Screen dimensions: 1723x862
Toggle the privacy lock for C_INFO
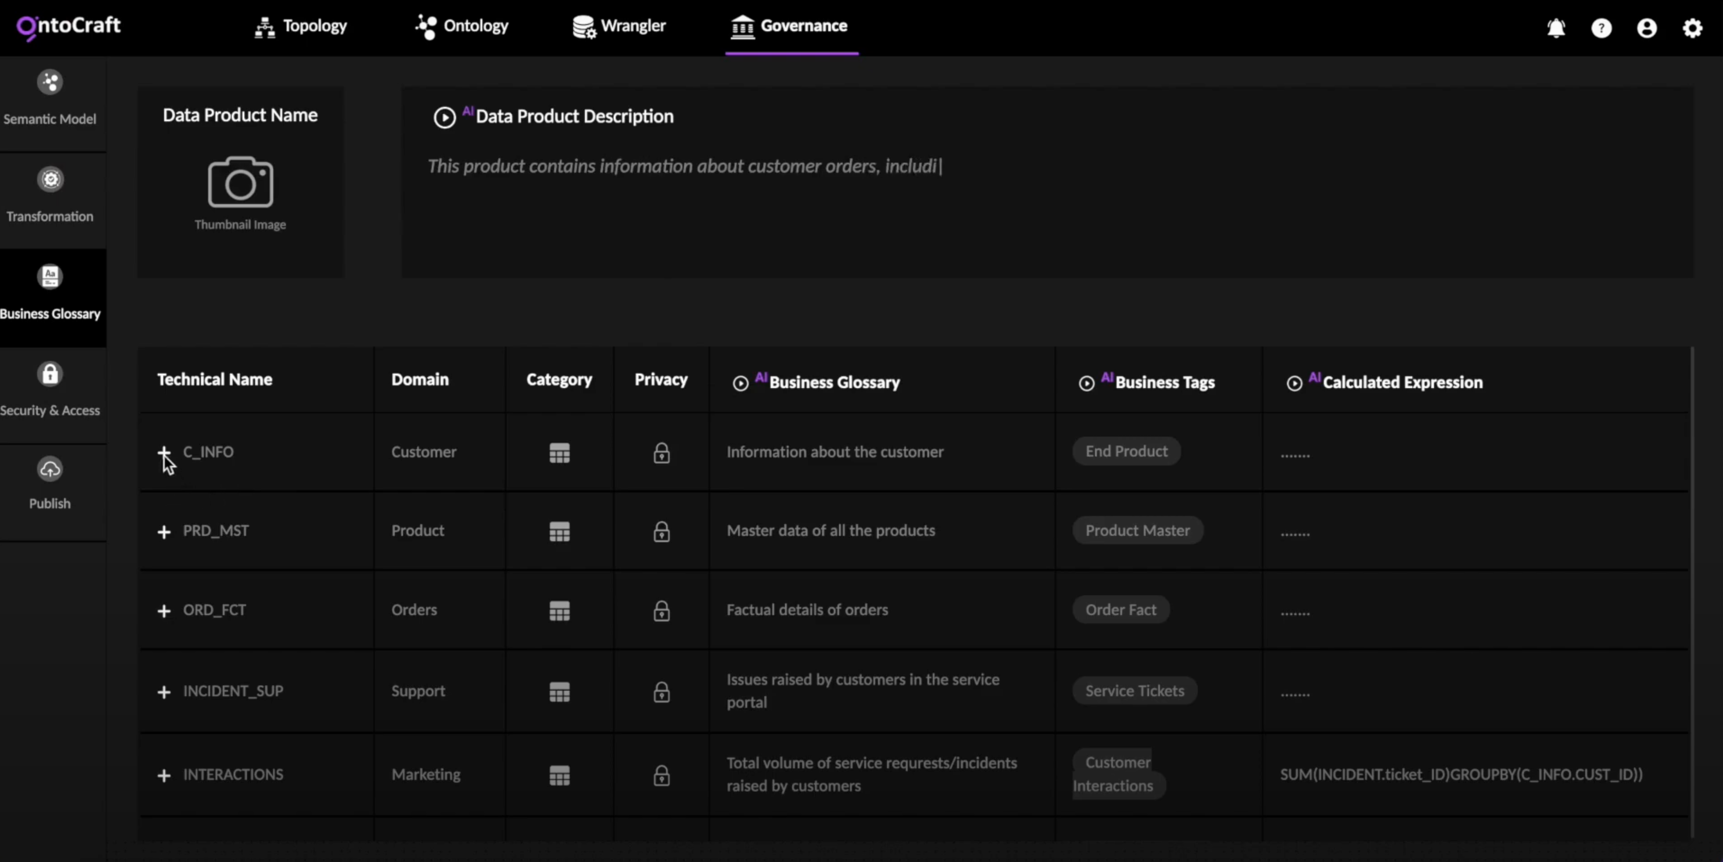click(661, 453)
